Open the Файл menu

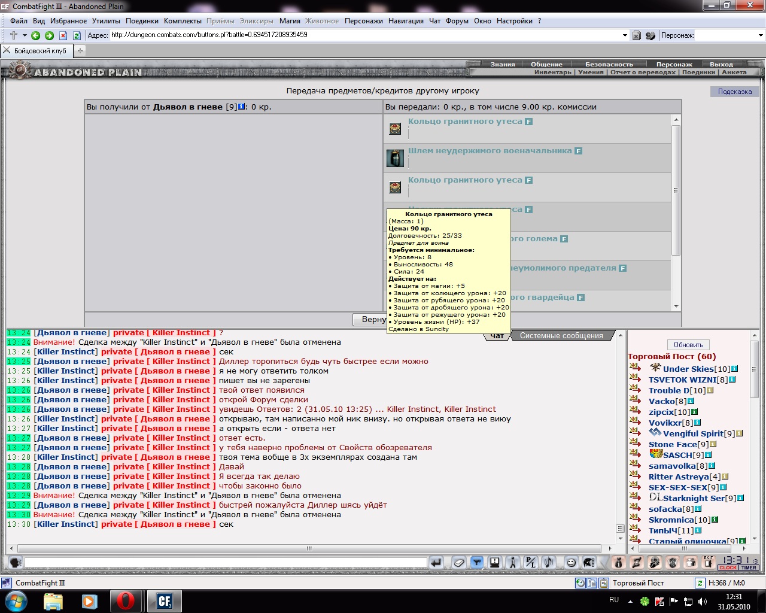(19, 21)
